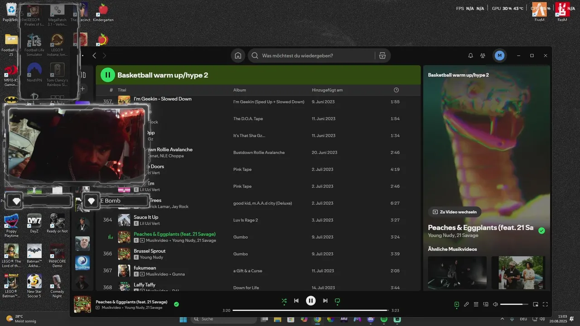Open Chrome icon in the taskbar

[318, 319]
